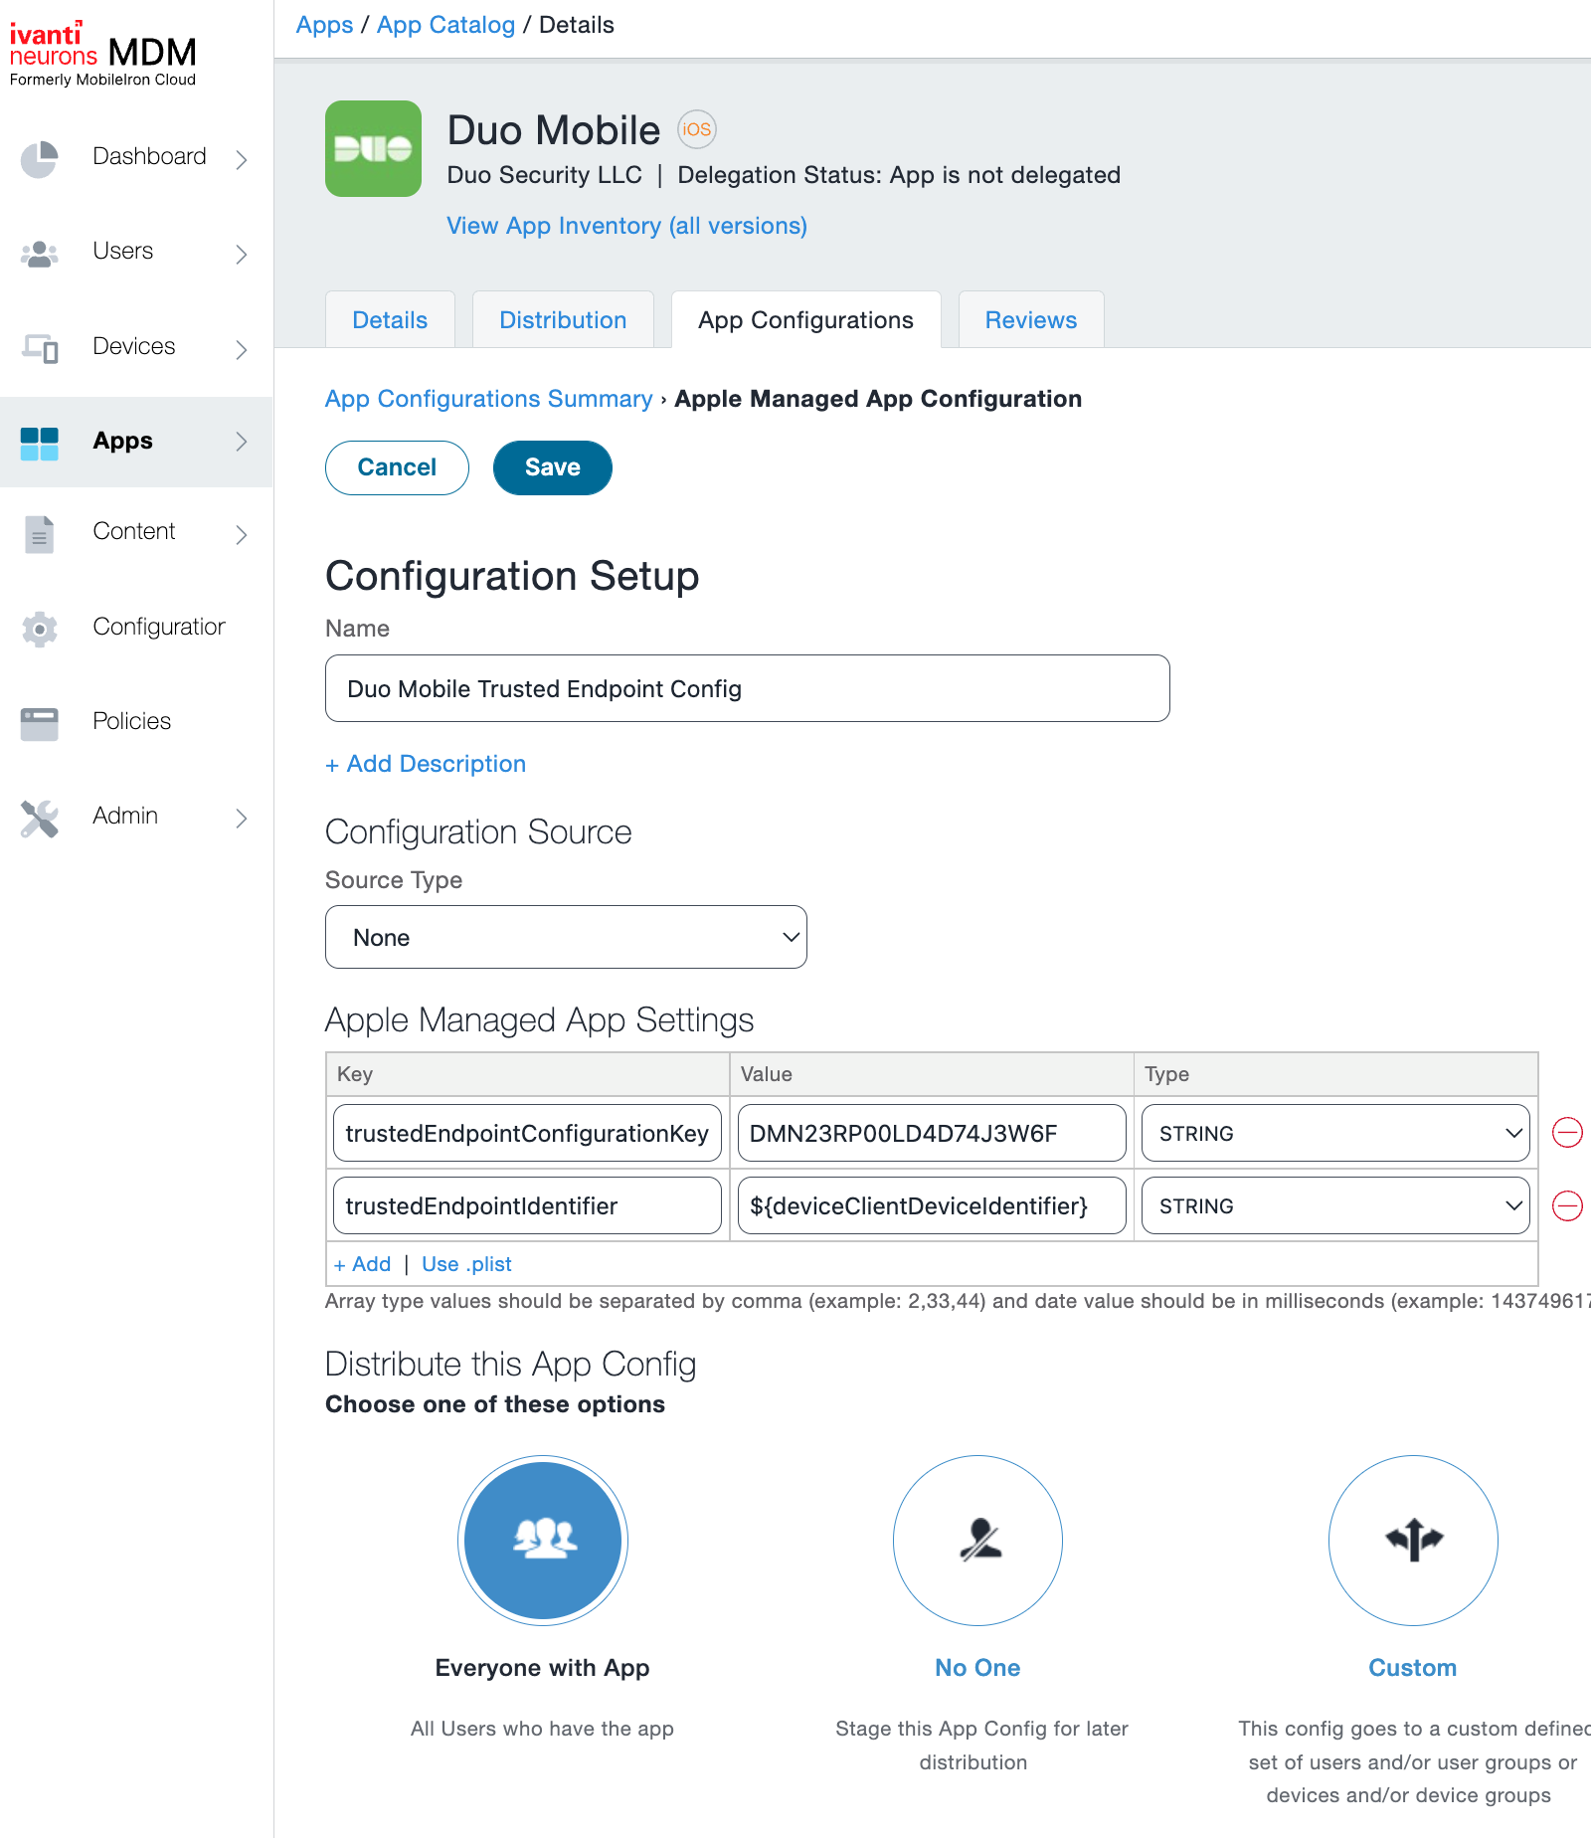Select the Users icon in the sidebar

tap(39, 253)
